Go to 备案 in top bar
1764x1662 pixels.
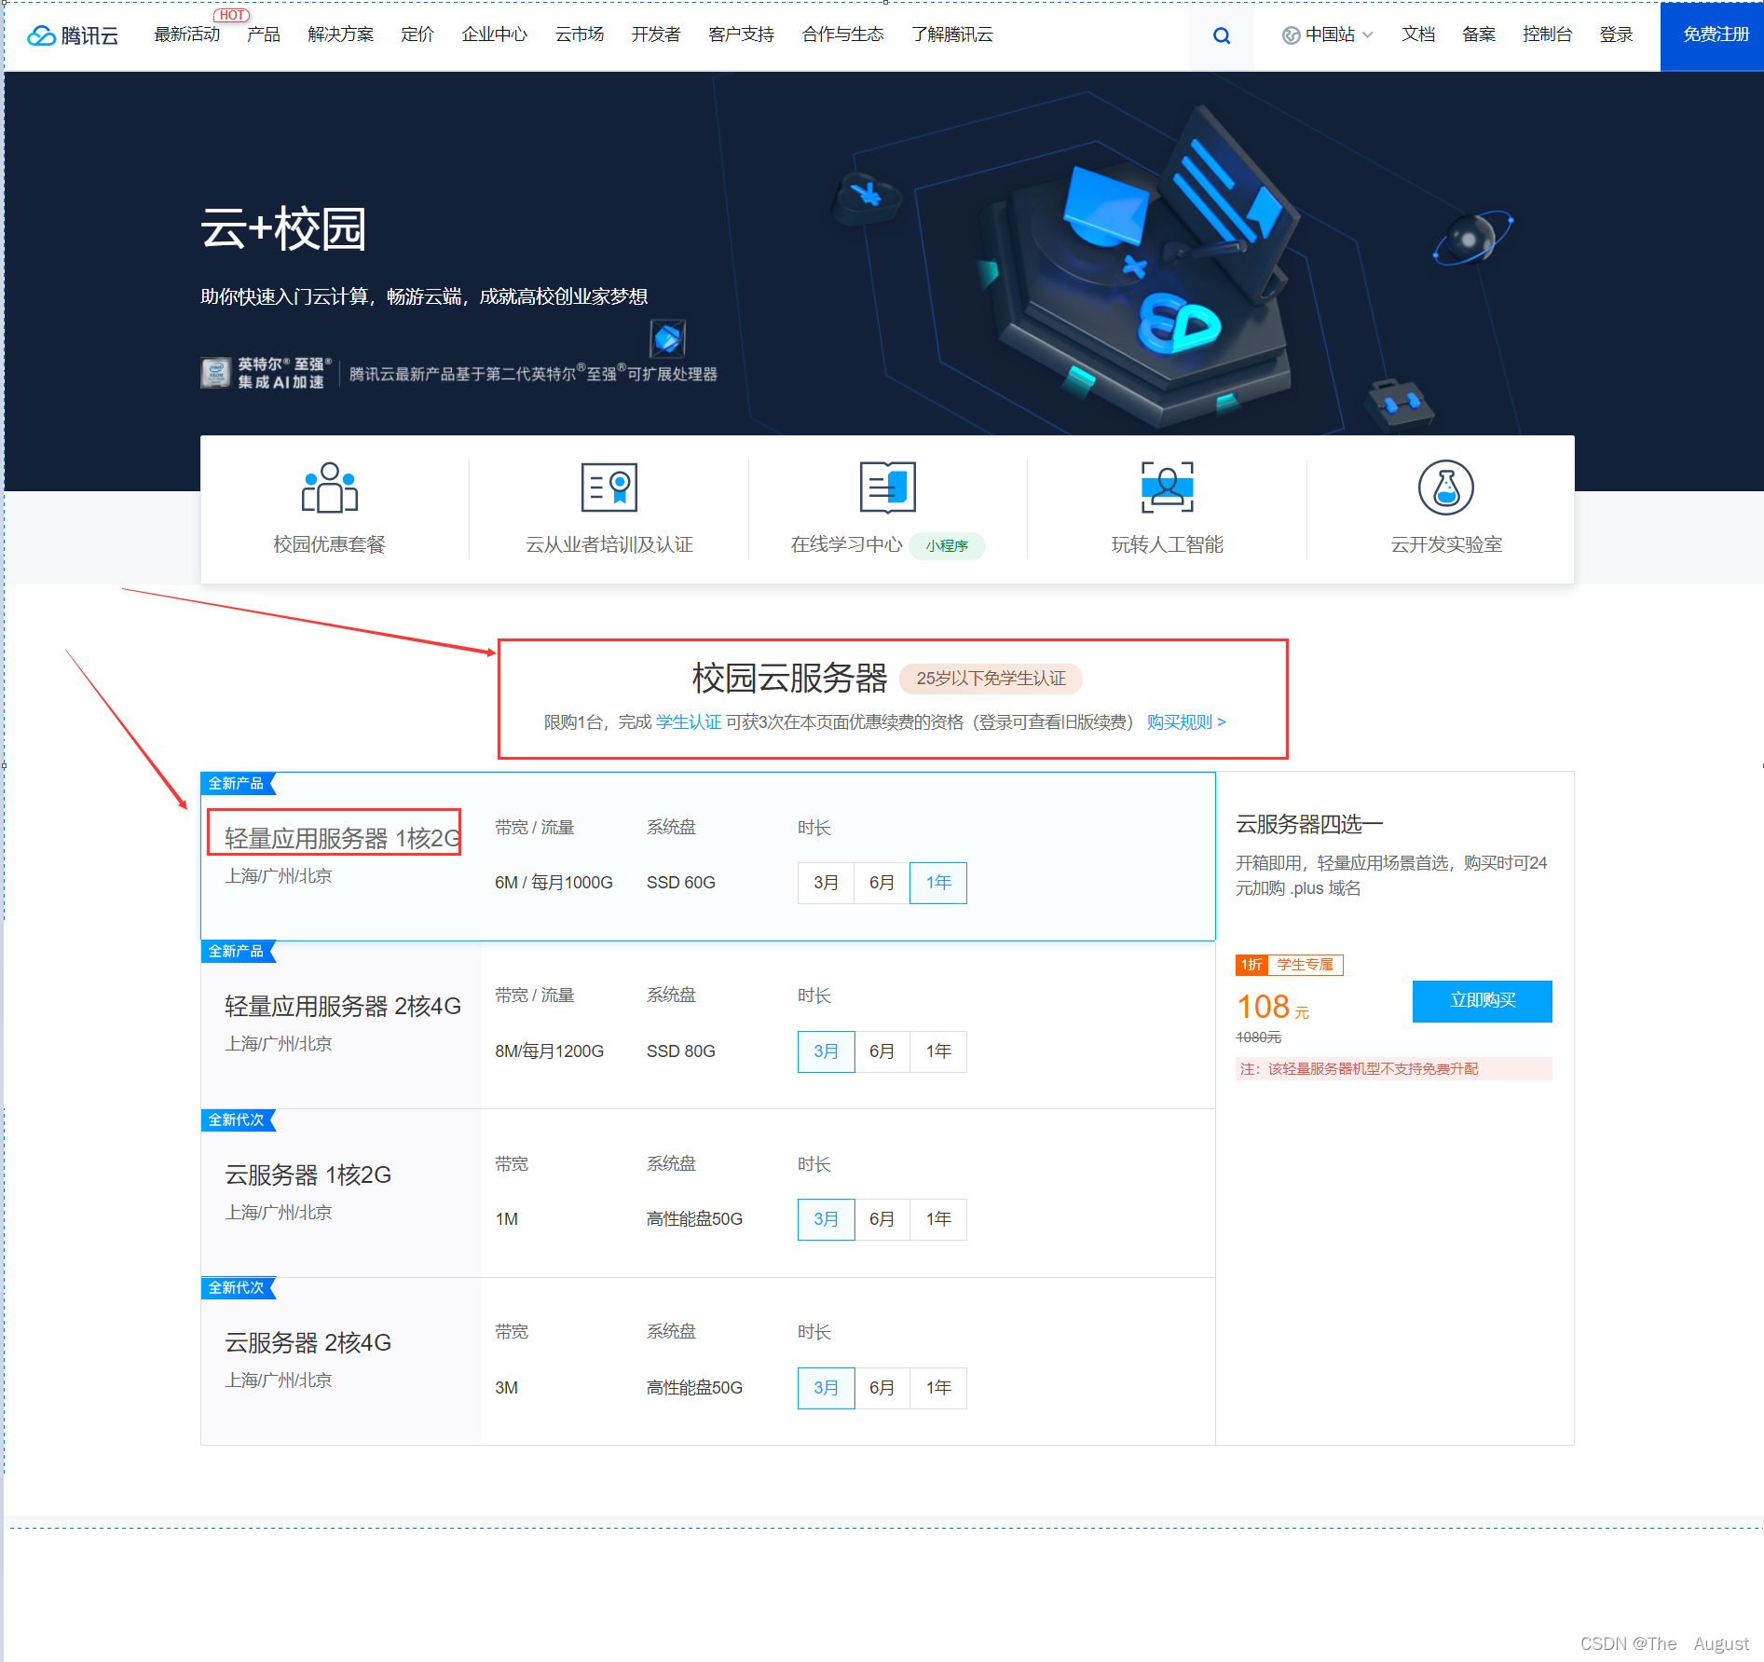1479,35
